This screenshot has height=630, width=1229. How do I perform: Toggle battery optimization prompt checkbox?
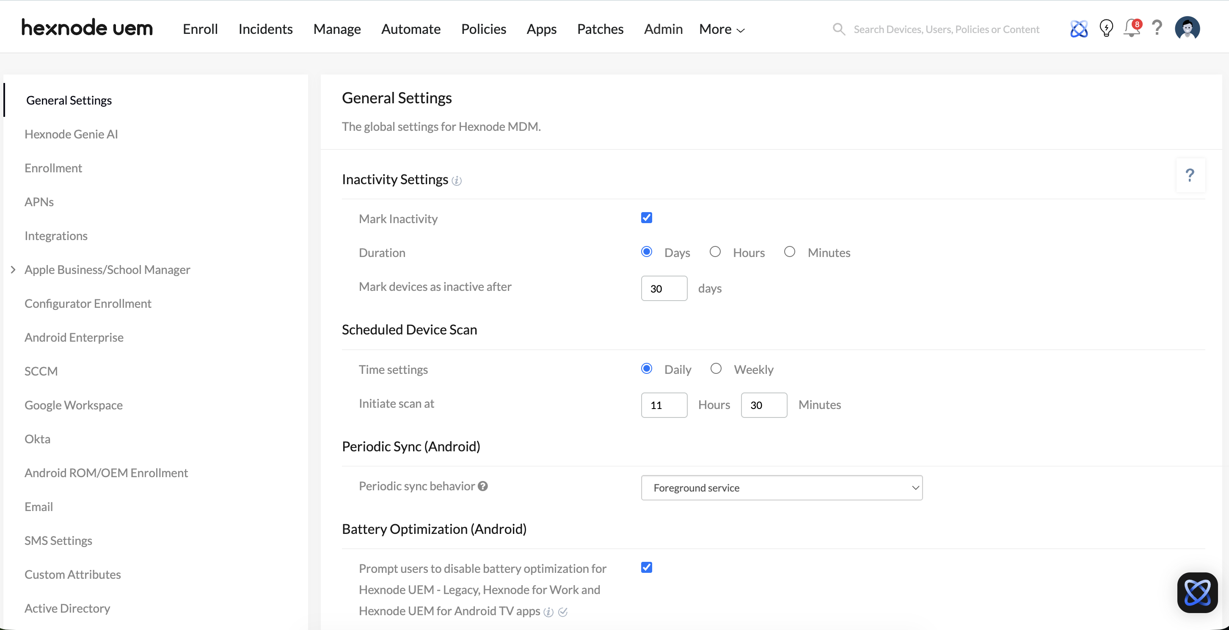647,567
